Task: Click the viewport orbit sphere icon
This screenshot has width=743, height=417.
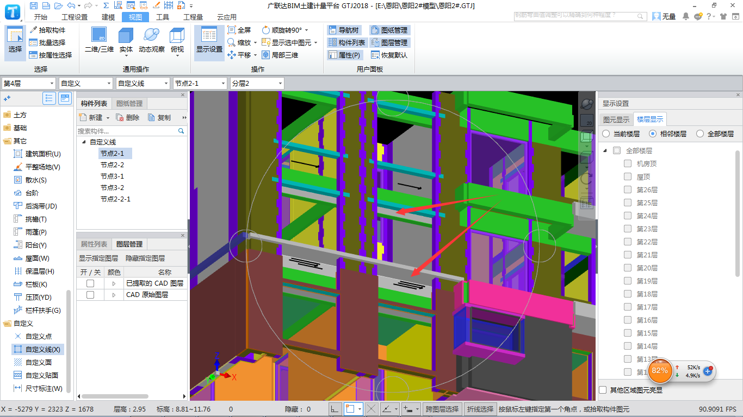Action: pos(587,104)
